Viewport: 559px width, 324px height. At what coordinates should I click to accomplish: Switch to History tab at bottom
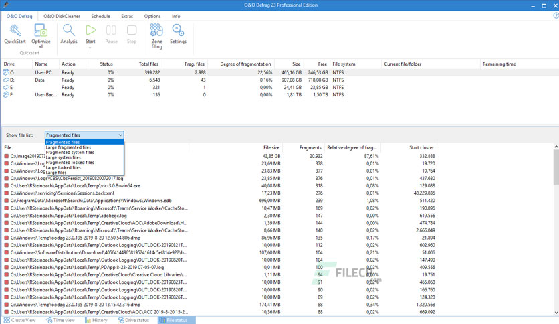[x=96, y=320]
